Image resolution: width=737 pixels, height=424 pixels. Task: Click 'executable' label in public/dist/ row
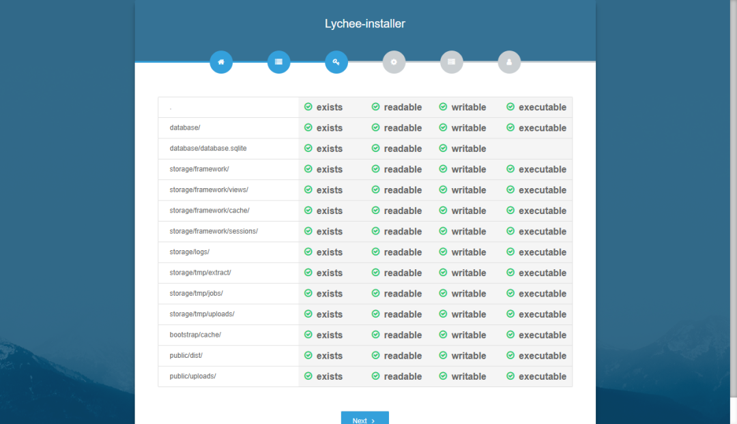(543, 355)
